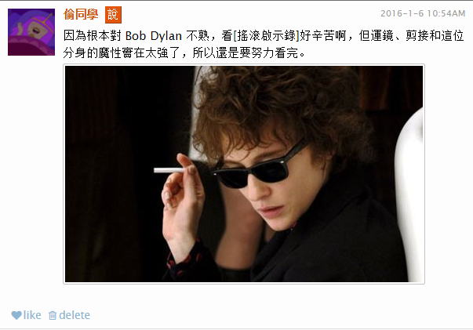Click the 2016-1-6 10:54AM timestamp
Screen dimensions: 473x330
[x=423, y=13]
